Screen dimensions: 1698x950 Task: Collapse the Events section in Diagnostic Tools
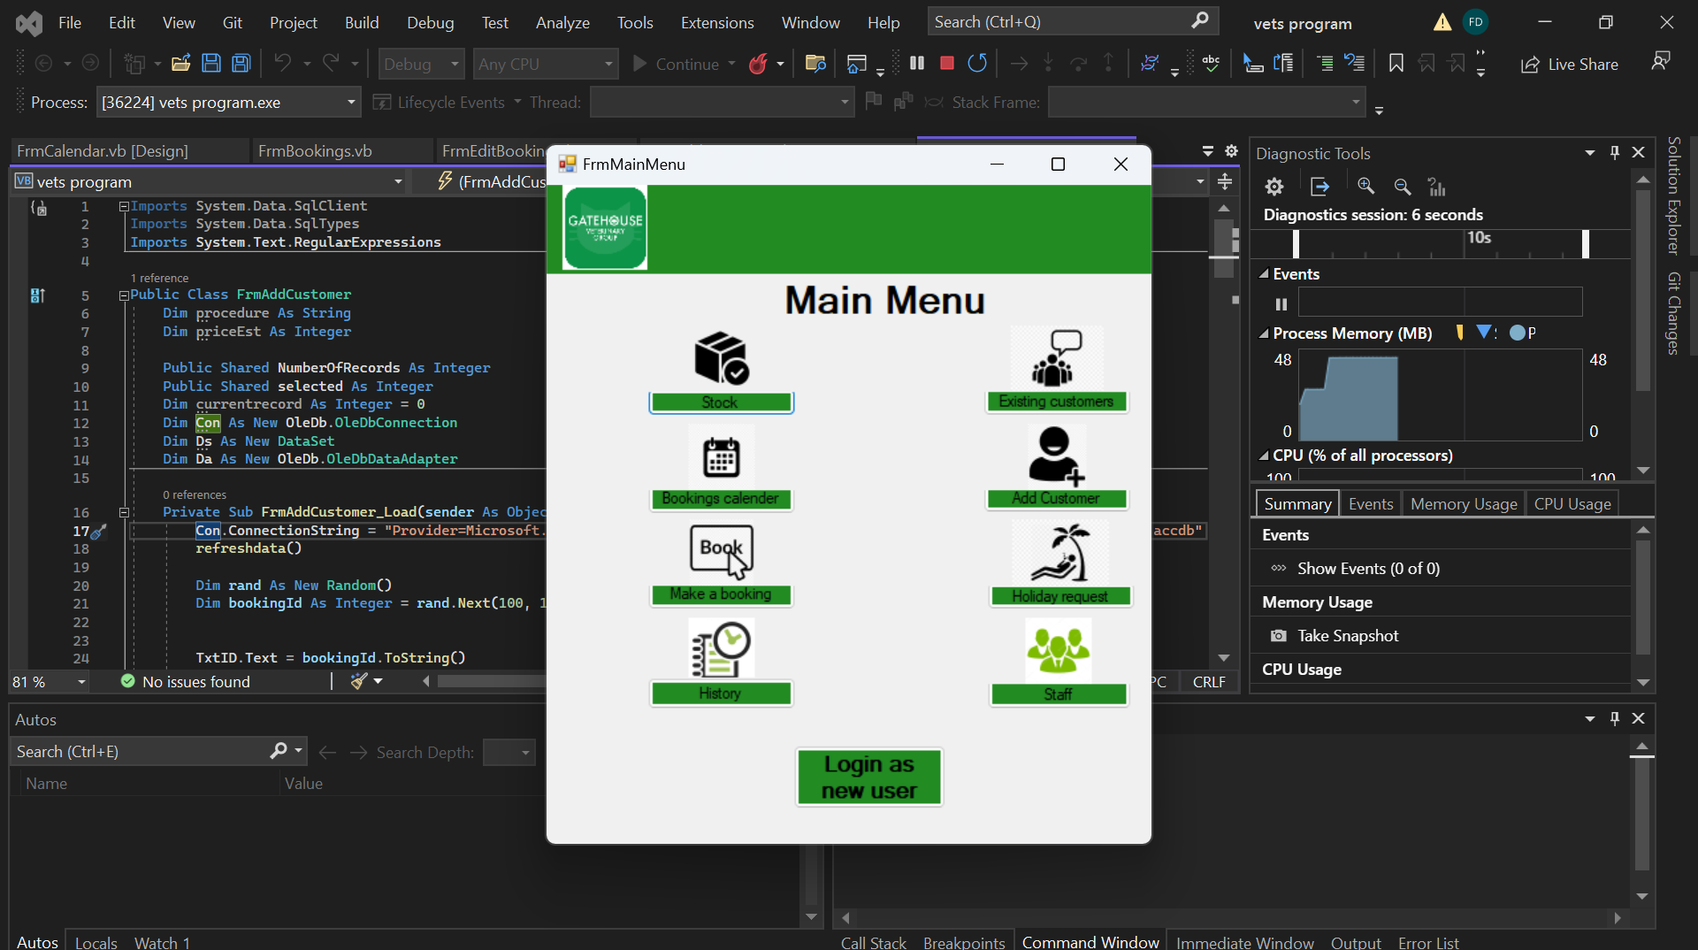(1264, 274)
